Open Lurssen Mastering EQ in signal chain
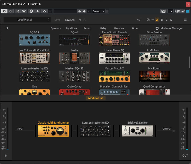This screenshot has width=191, height=164. 95,131
